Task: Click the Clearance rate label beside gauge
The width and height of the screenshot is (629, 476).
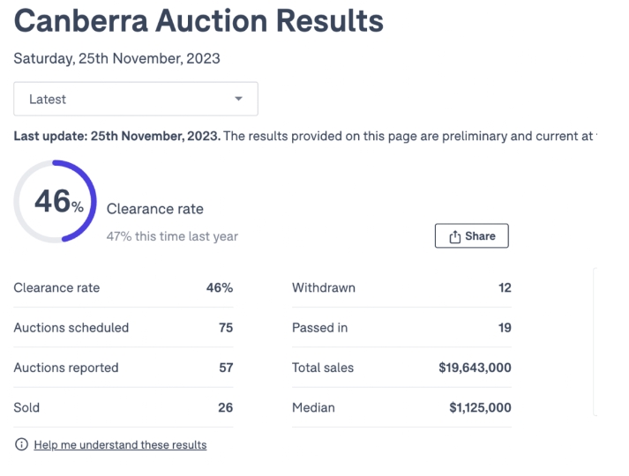Action: (x=154, y=209)
